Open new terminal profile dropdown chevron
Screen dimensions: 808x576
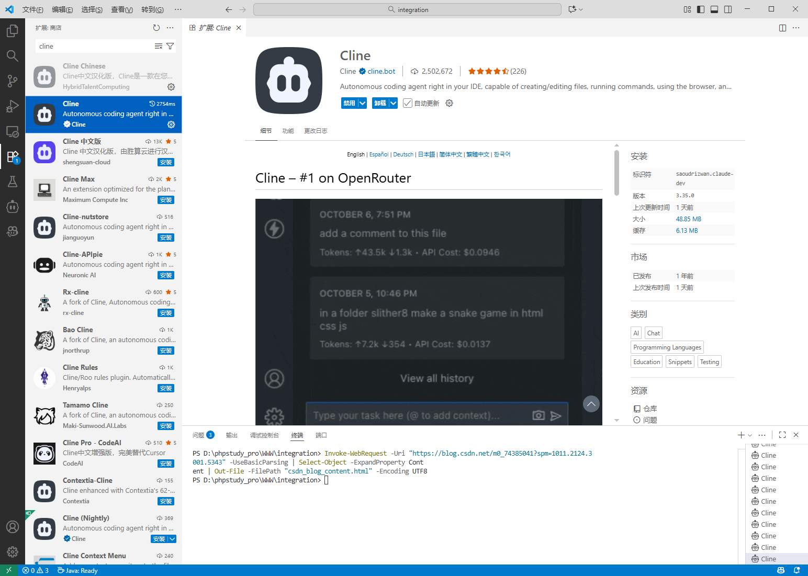pos(750,435)
